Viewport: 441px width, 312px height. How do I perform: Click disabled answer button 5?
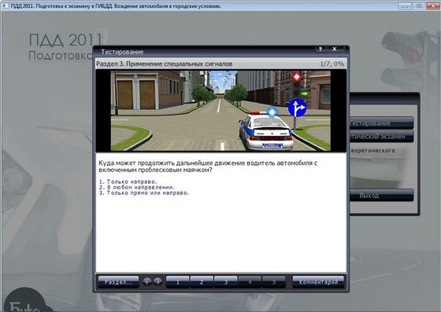[x=274, y=282]
